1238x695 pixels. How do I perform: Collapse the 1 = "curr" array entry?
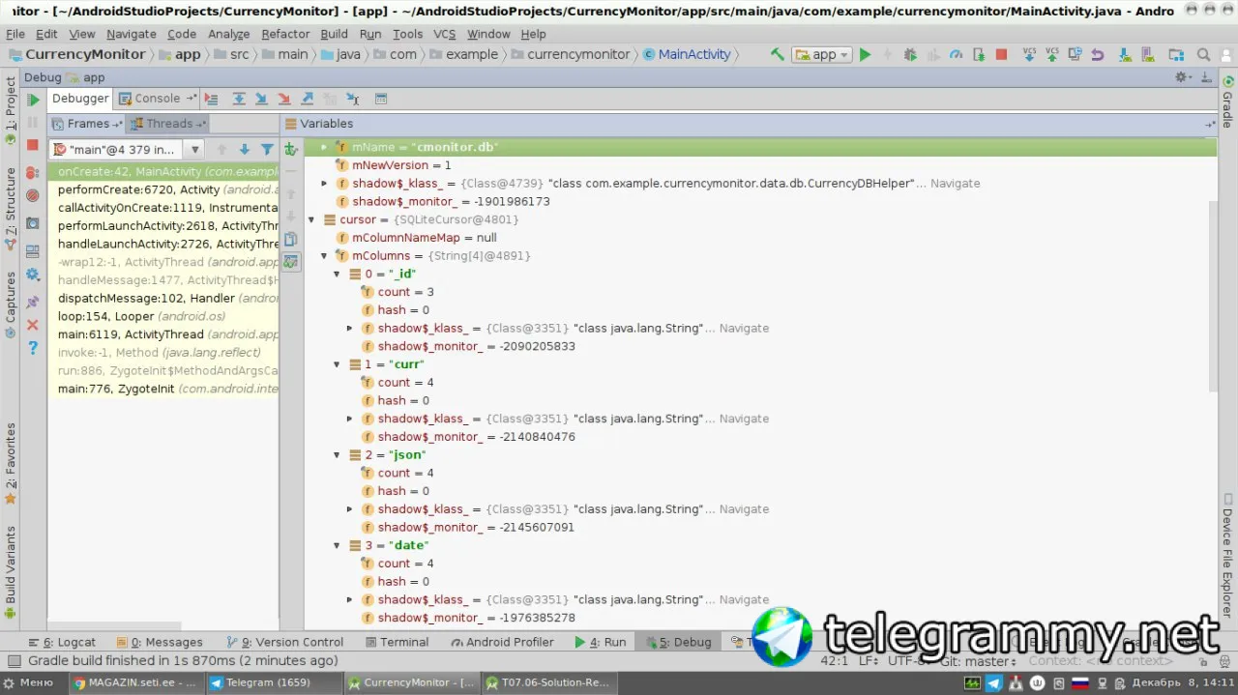(338, 364)
